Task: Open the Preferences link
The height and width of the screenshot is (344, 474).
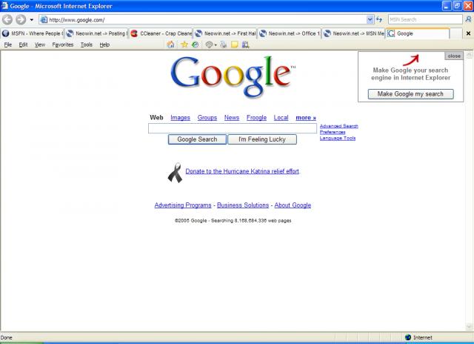Action: (x=333, y=132)
